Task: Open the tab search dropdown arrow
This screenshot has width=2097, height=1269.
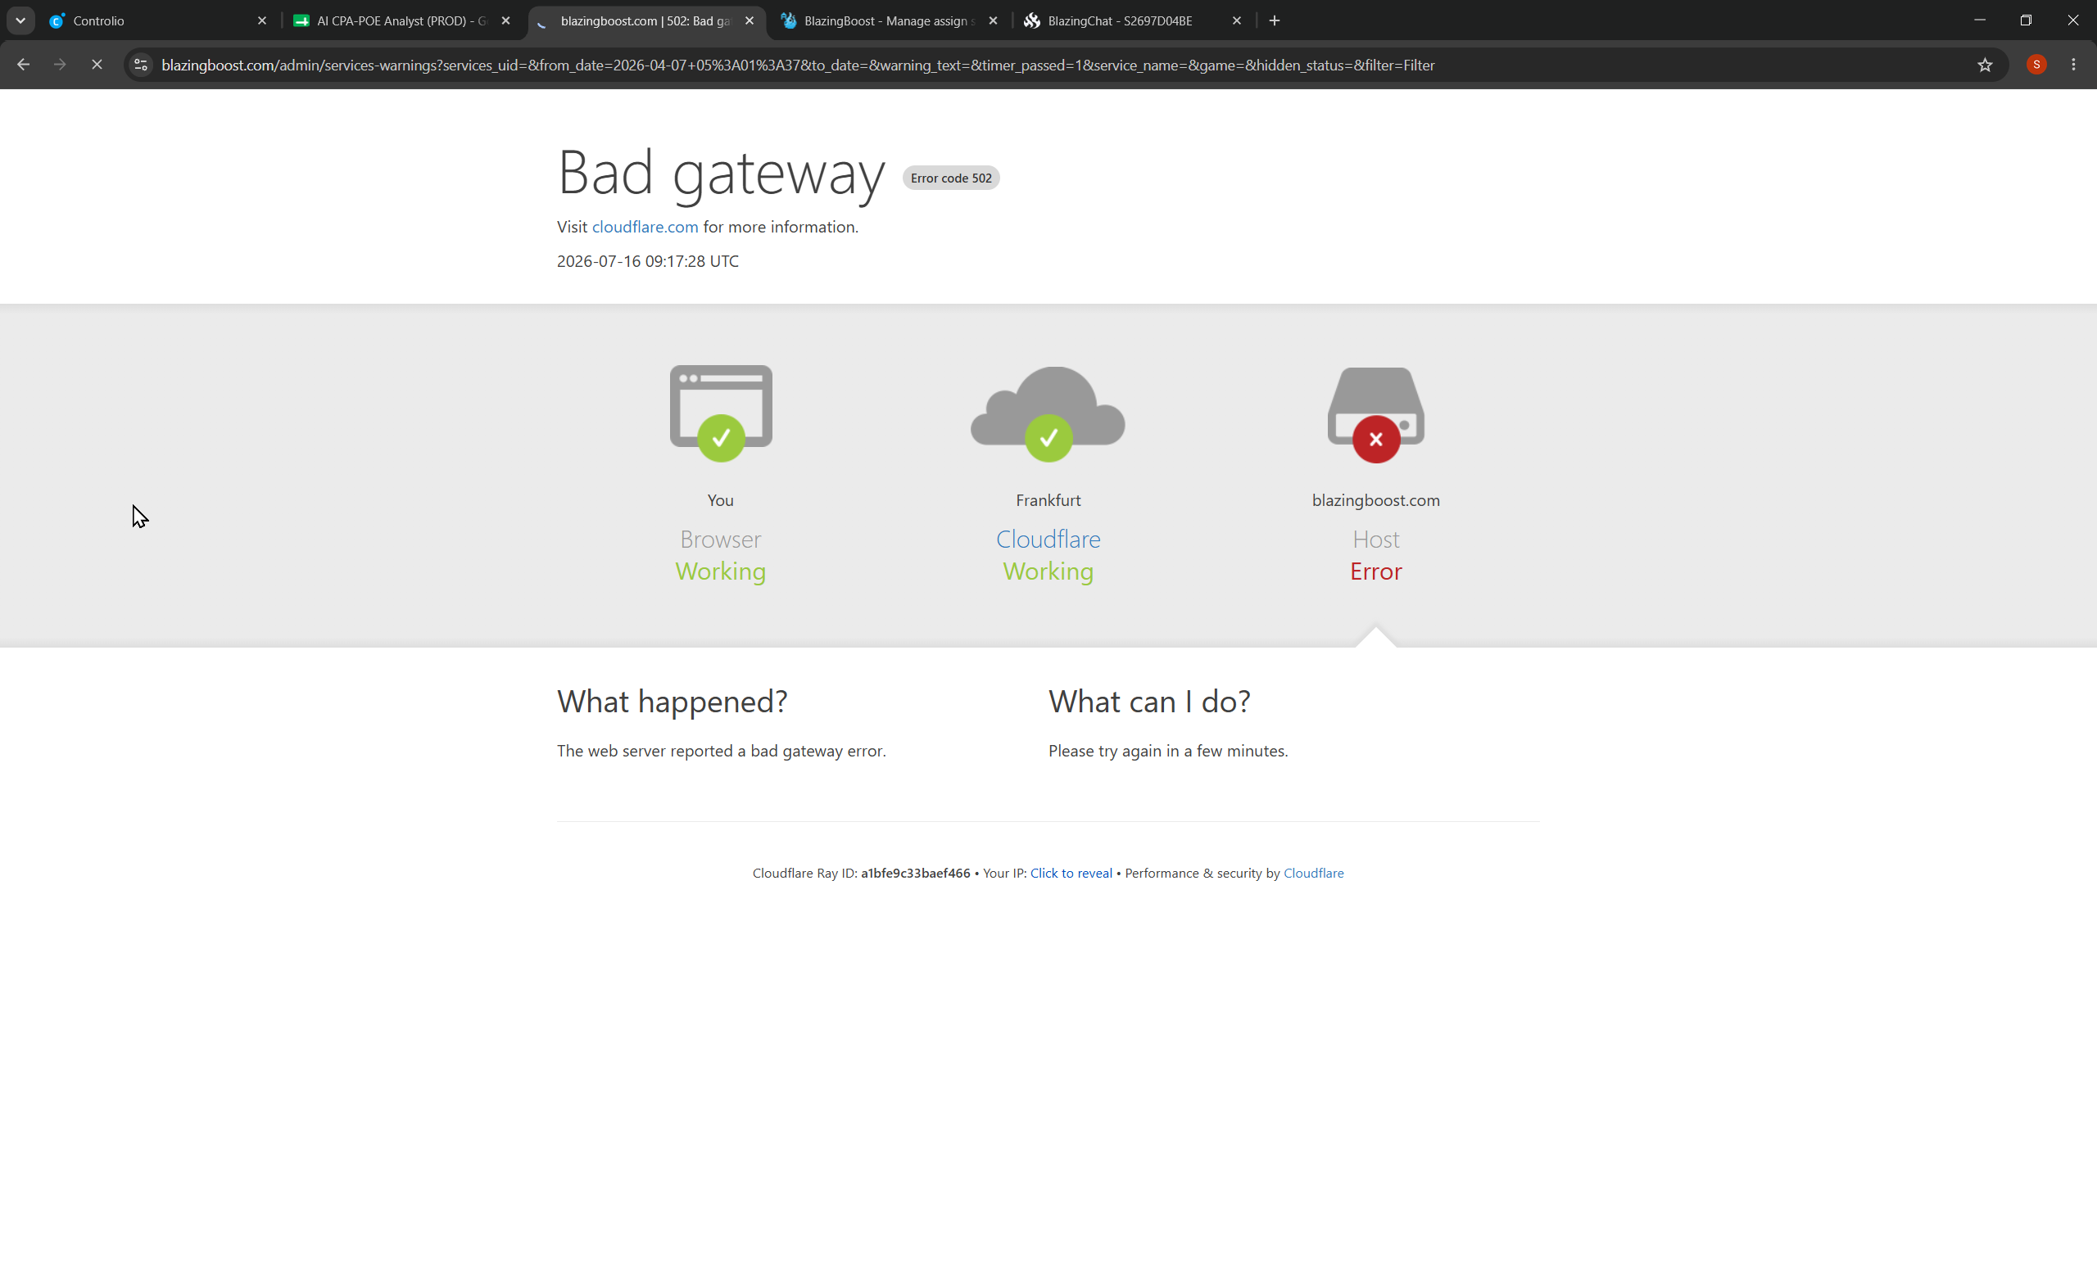Action: coord(20,20)
